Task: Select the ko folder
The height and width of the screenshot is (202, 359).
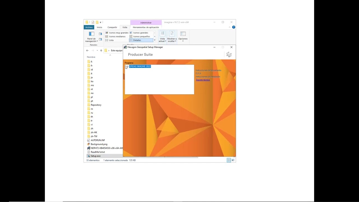Action: [90, 81]
